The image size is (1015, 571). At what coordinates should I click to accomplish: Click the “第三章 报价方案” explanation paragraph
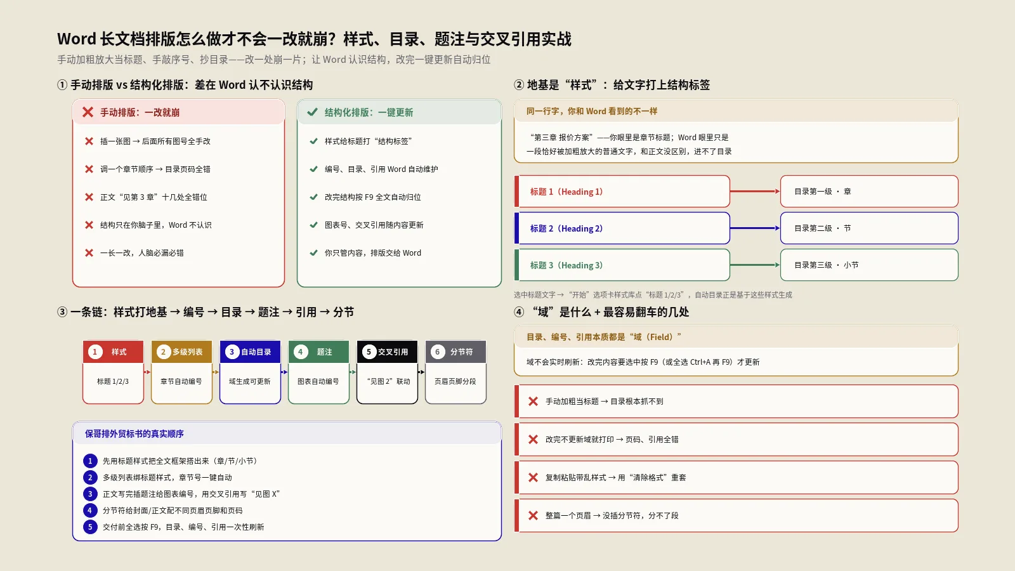click(x=629, y=145)
